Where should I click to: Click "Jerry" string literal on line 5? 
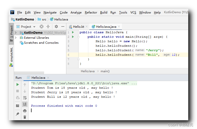(153, 50)
